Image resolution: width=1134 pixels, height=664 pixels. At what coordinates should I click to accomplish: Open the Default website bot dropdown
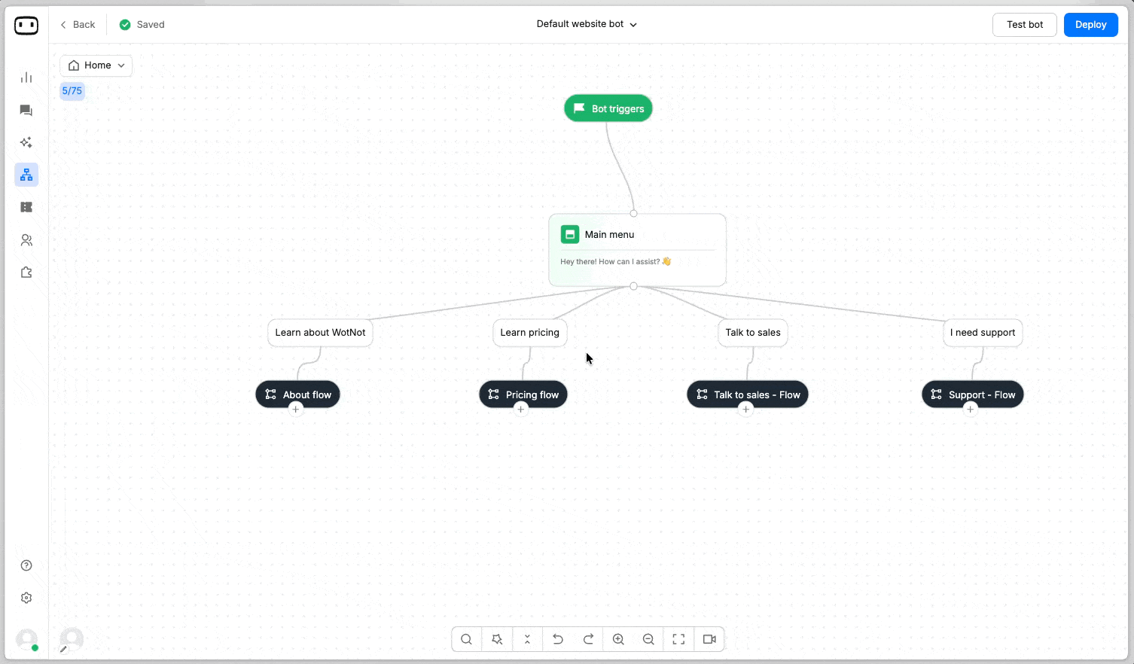click(x=587, y=24)
